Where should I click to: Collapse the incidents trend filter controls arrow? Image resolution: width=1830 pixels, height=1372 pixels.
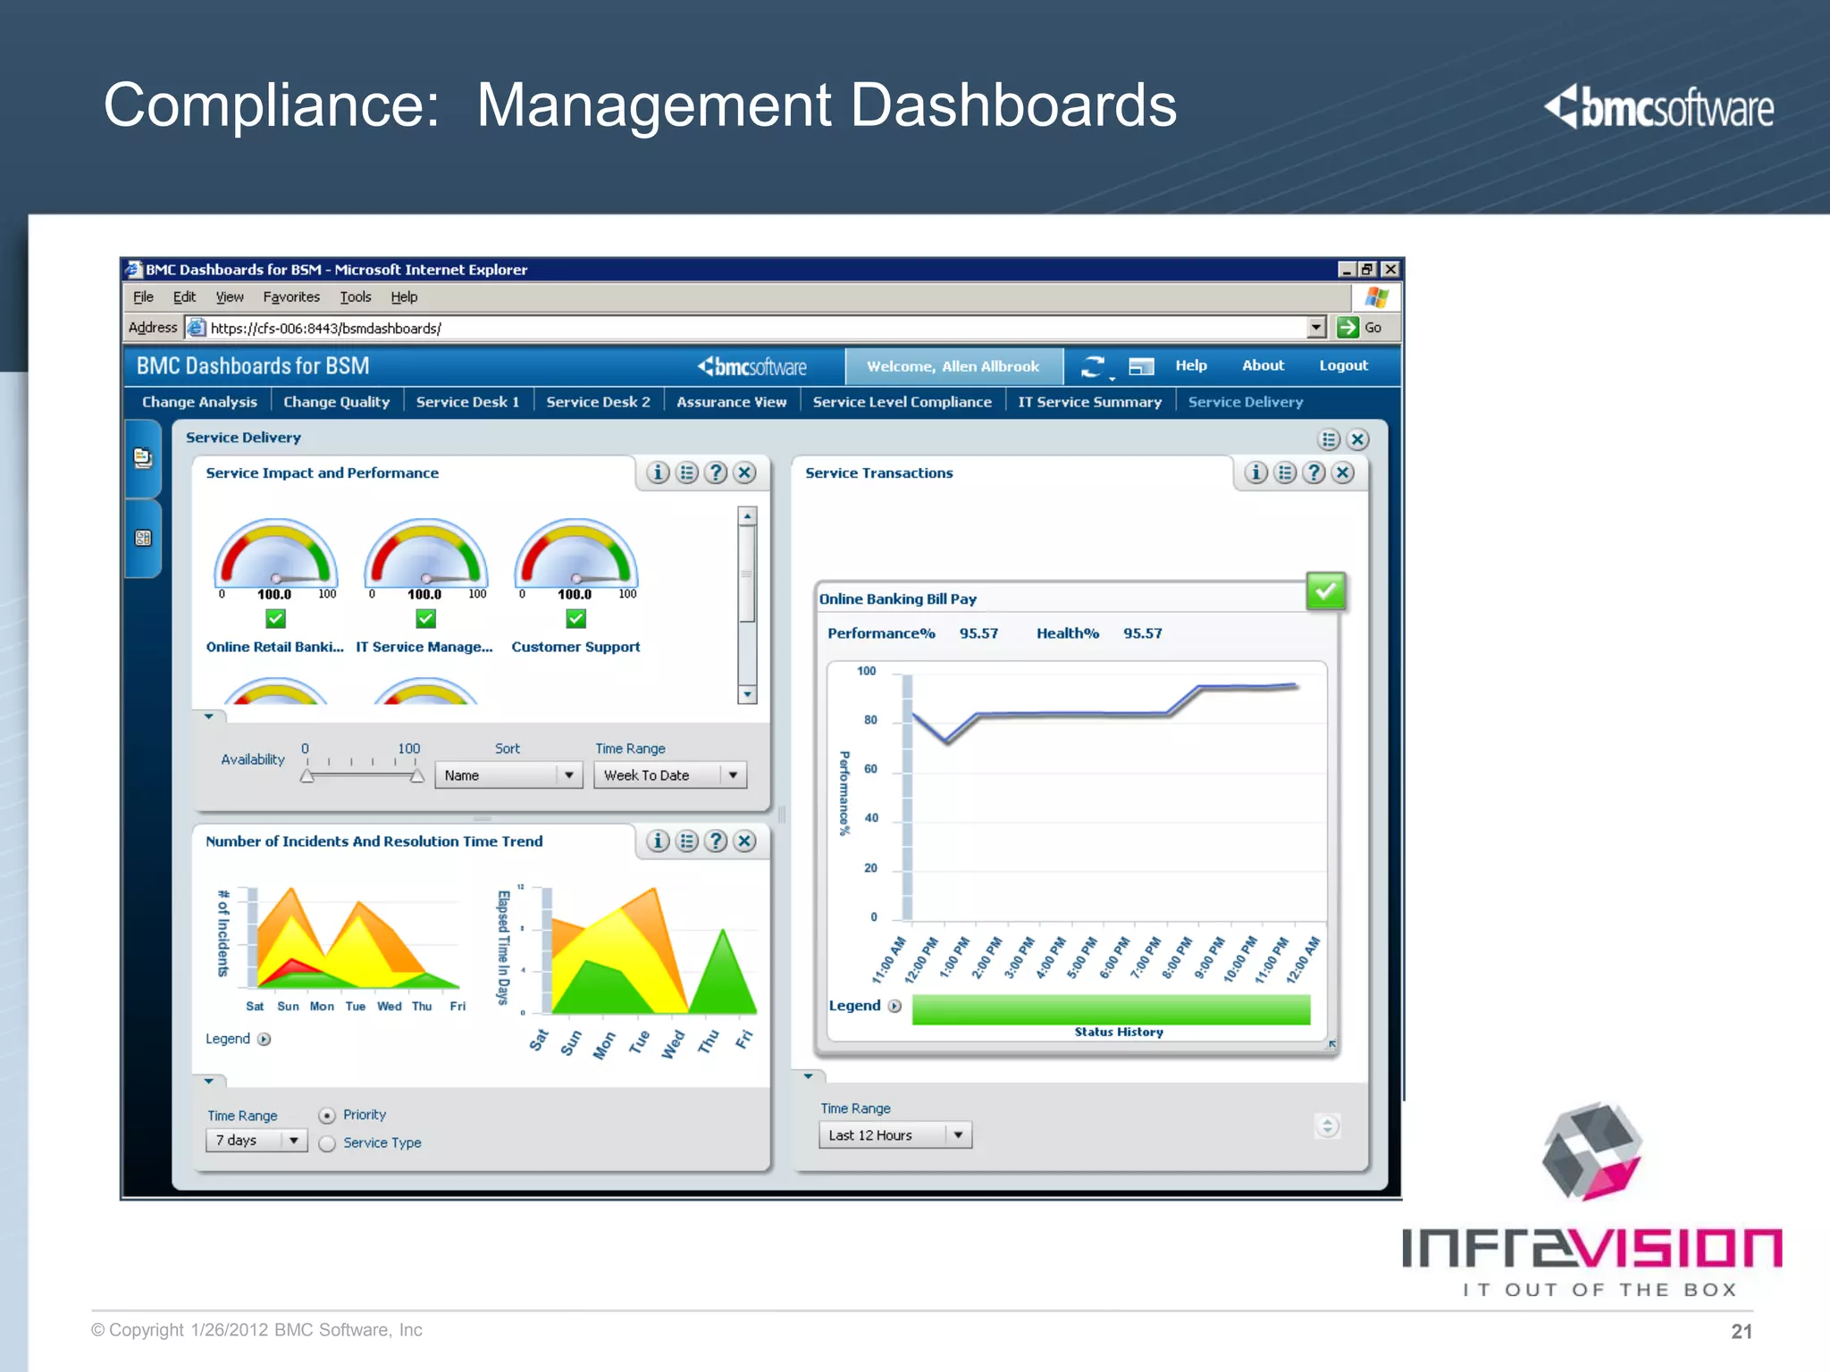click(208, 1081)
